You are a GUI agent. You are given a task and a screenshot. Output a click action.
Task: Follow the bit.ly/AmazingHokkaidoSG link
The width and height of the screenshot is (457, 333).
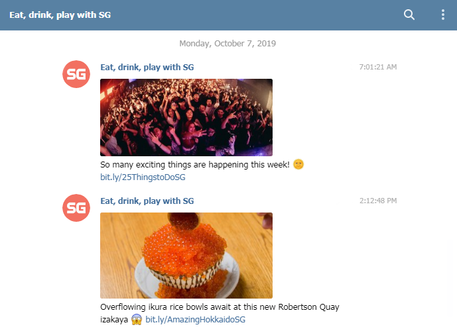pos(195,320)
